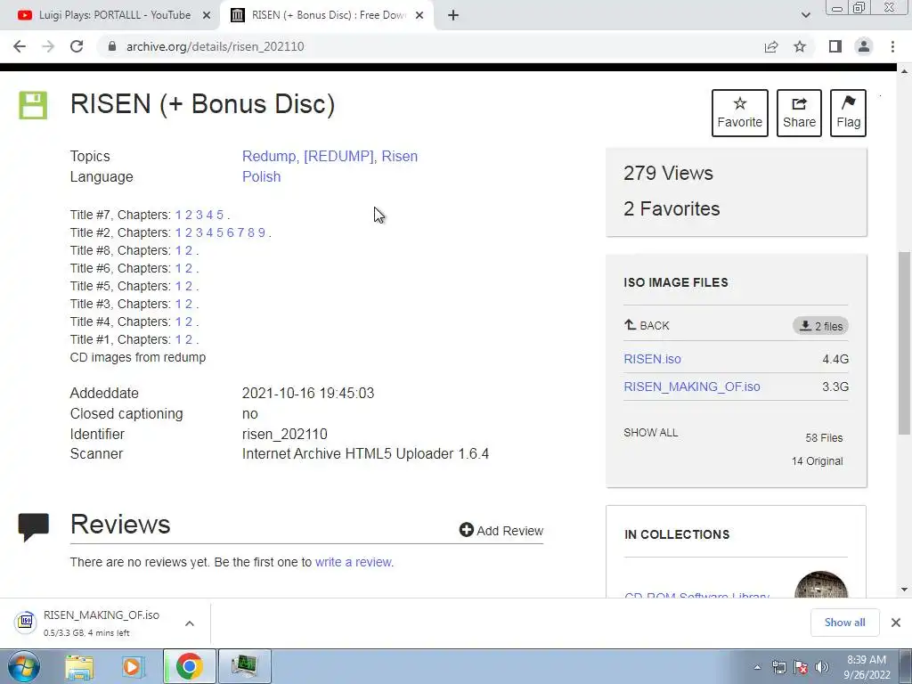Open a new browser tab
This screenshot has height=684, width=912.
coord(453,16)
